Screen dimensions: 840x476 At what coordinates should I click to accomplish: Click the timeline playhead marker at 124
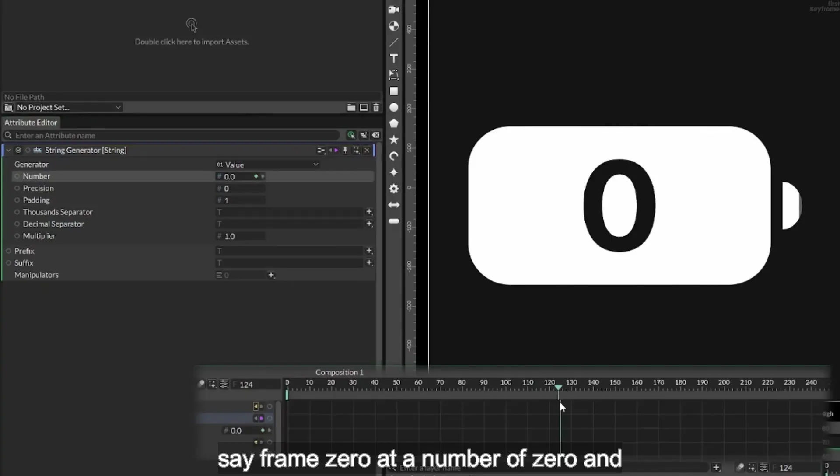558,387
